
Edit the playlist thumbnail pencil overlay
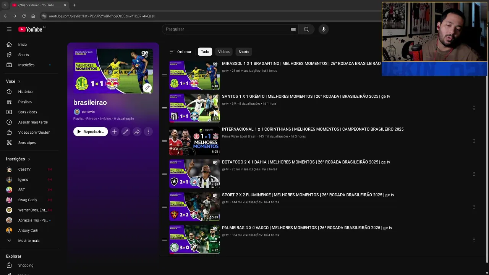point(147,88)
